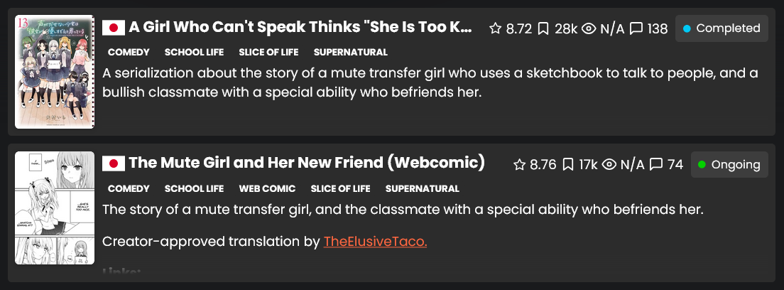784x290 pixels.
Task: Click the star rating icon beside 8.72
Action: 495,28
